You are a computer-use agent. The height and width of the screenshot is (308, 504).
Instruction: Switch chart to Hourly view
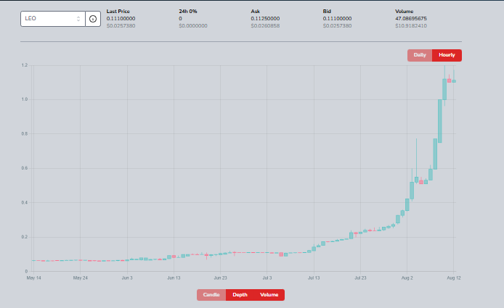pos(447,55)
